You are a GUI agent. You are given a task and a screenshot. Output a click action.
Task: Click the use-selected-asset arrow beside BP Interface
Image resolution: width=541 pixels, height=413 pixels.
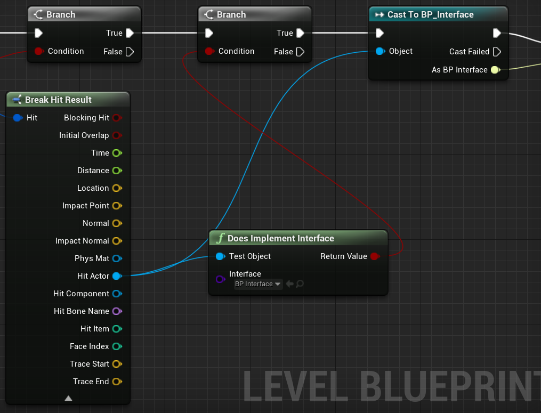coord(290,284)
